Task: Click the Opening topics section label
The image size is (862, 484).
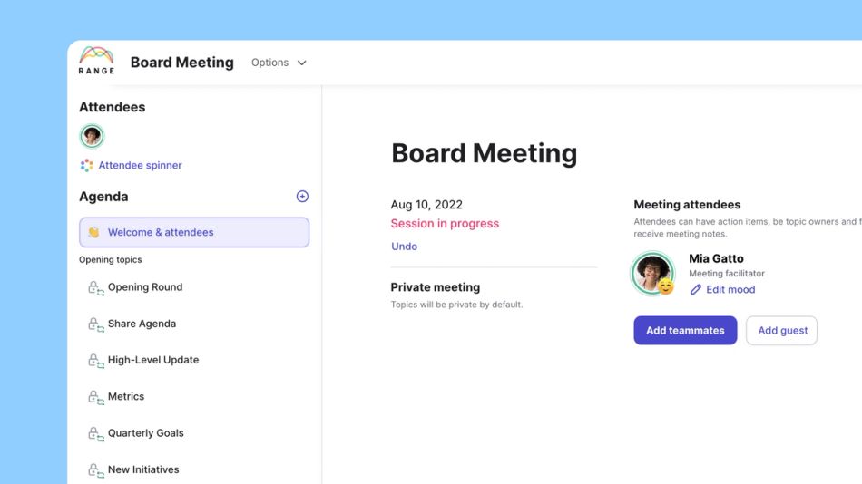Action: (x=110, y=260)
